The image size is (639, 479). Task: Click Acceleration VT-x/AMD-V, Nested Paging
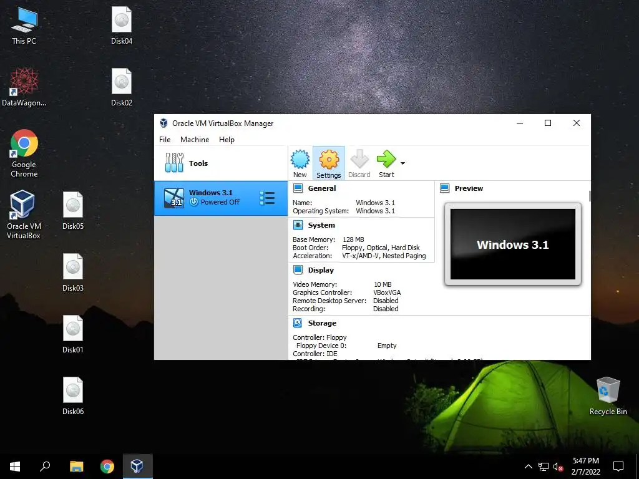pyautogui.click(x=384, y=256)
